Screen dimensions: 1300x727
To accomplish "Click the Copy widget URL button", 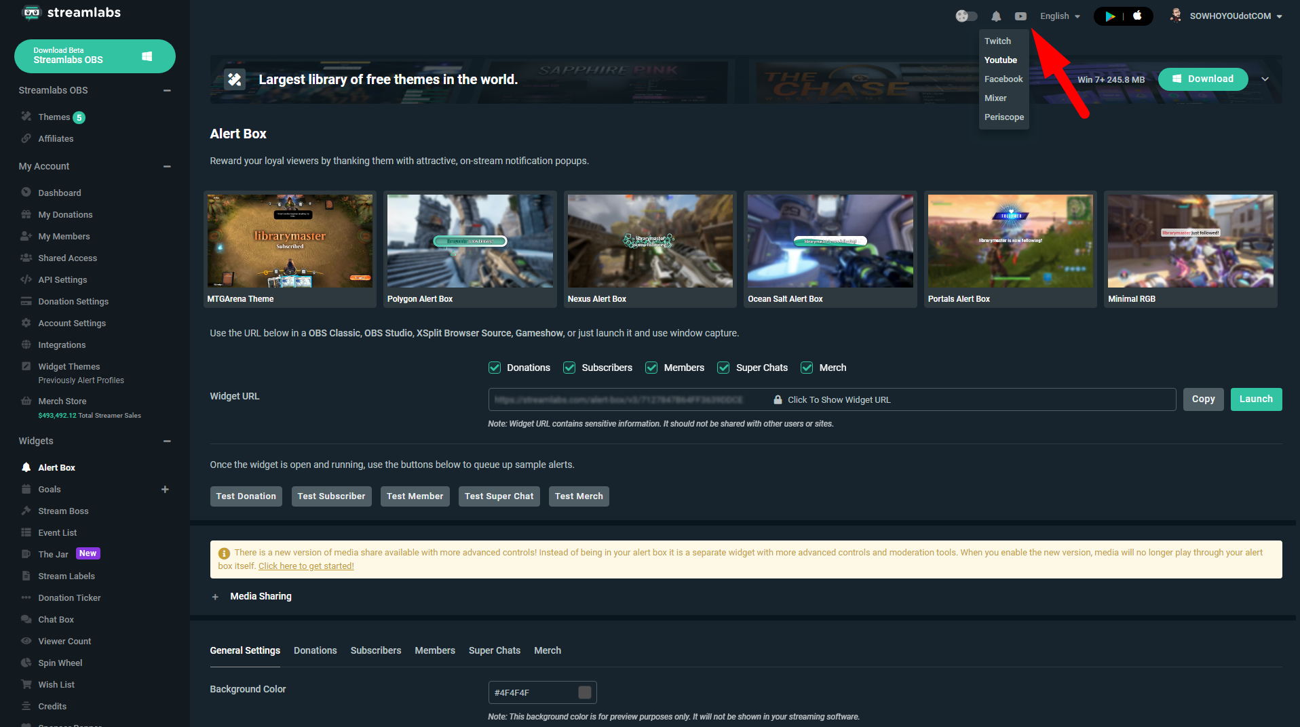I will tap(1203, 399).
